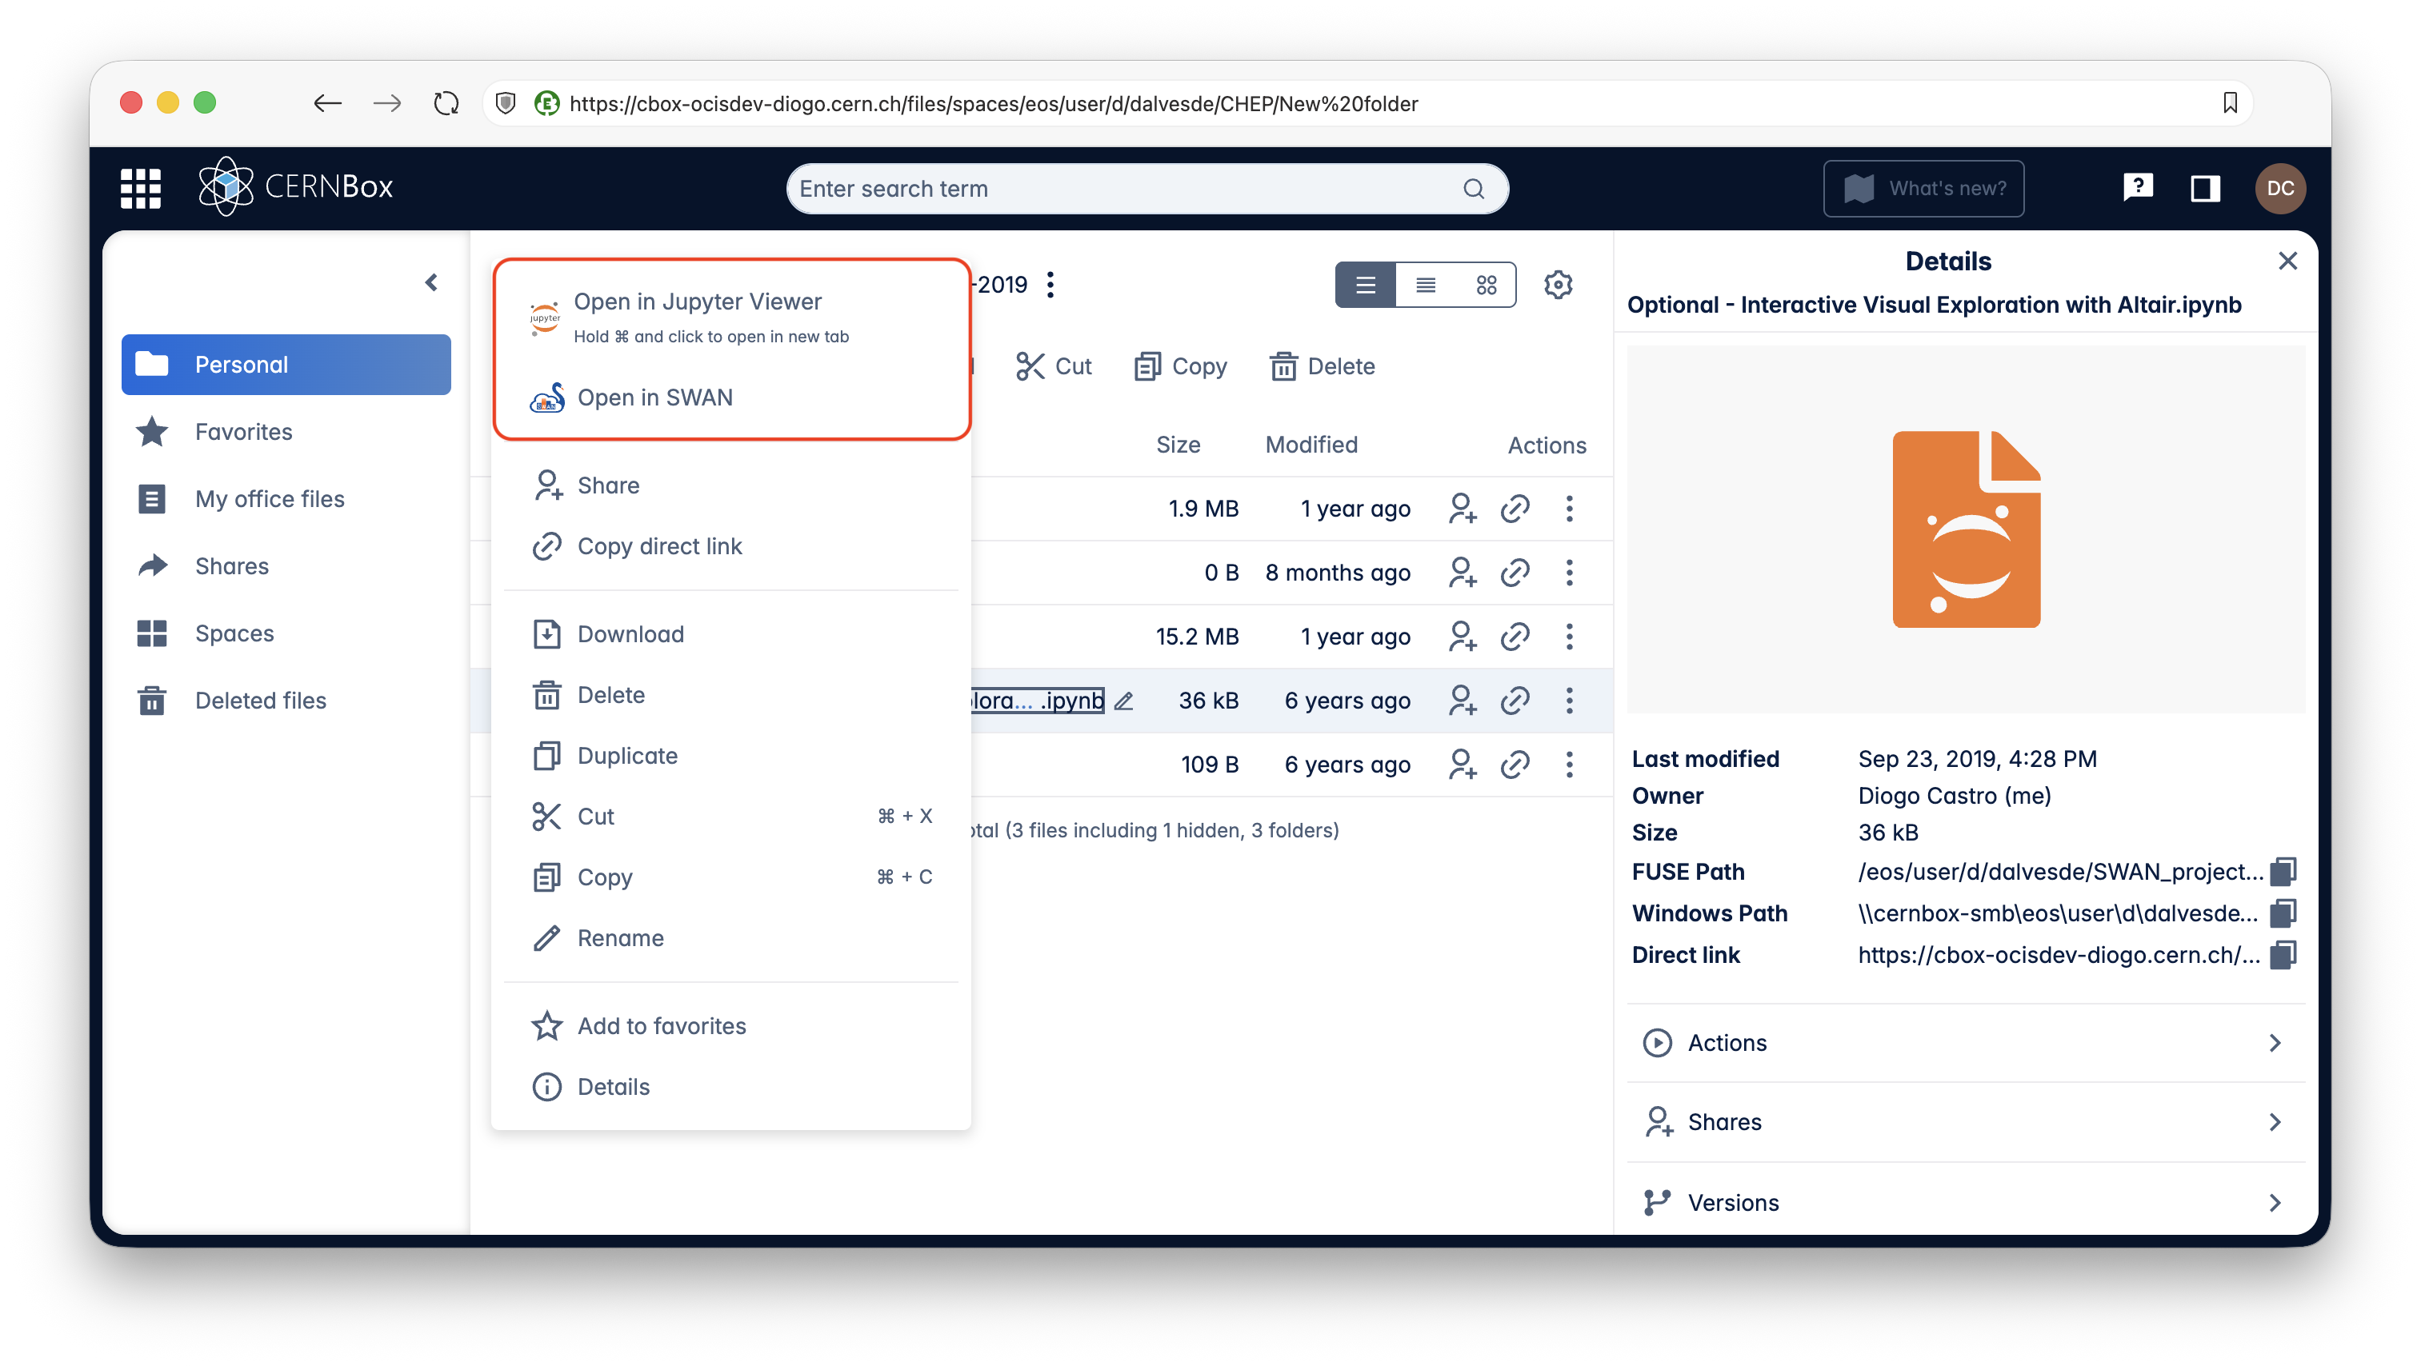2421x1366 pixels.
Task: Toggle the right sidebar panel icon
Action: (x=2205, y=188)
